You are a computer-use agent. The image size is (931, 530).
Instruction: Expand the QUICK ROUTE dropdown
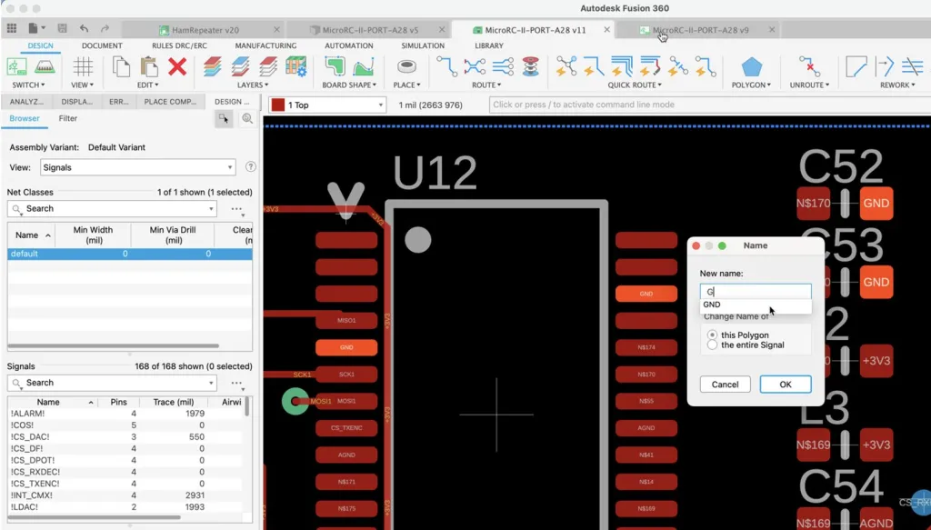pyautogui.click(x=634, y=85)
